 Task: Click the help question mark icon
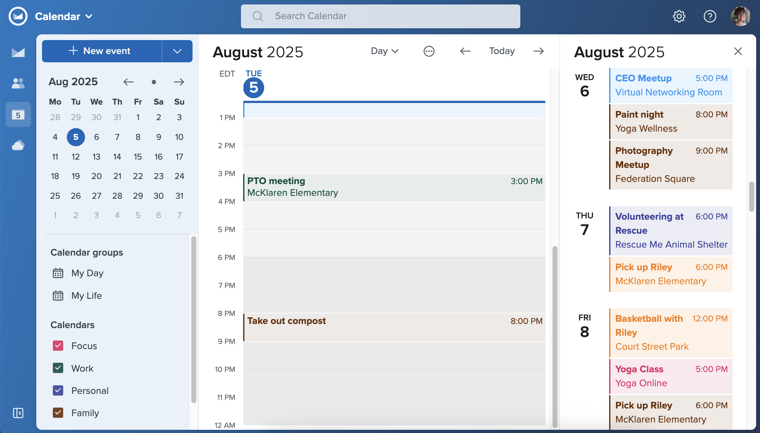[710, 16]
